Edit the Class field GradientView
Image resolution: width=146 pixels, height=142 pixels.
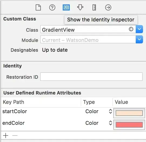coord(88,29)
